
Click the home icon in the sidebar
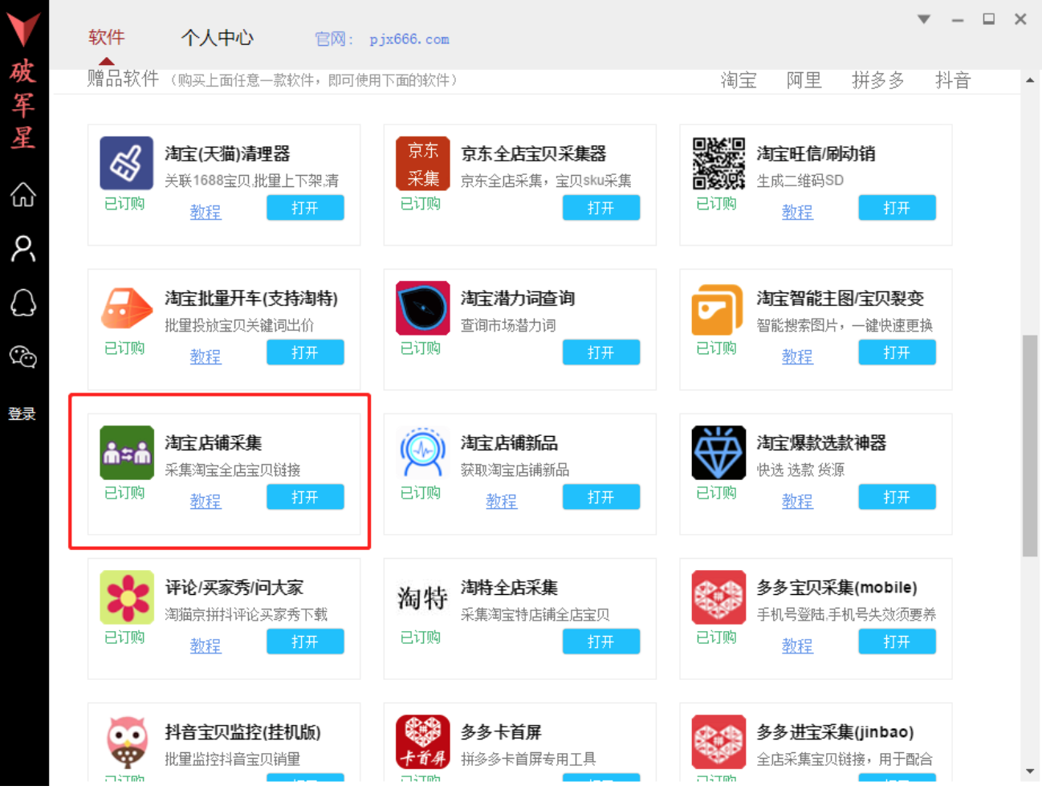(22, 194)
